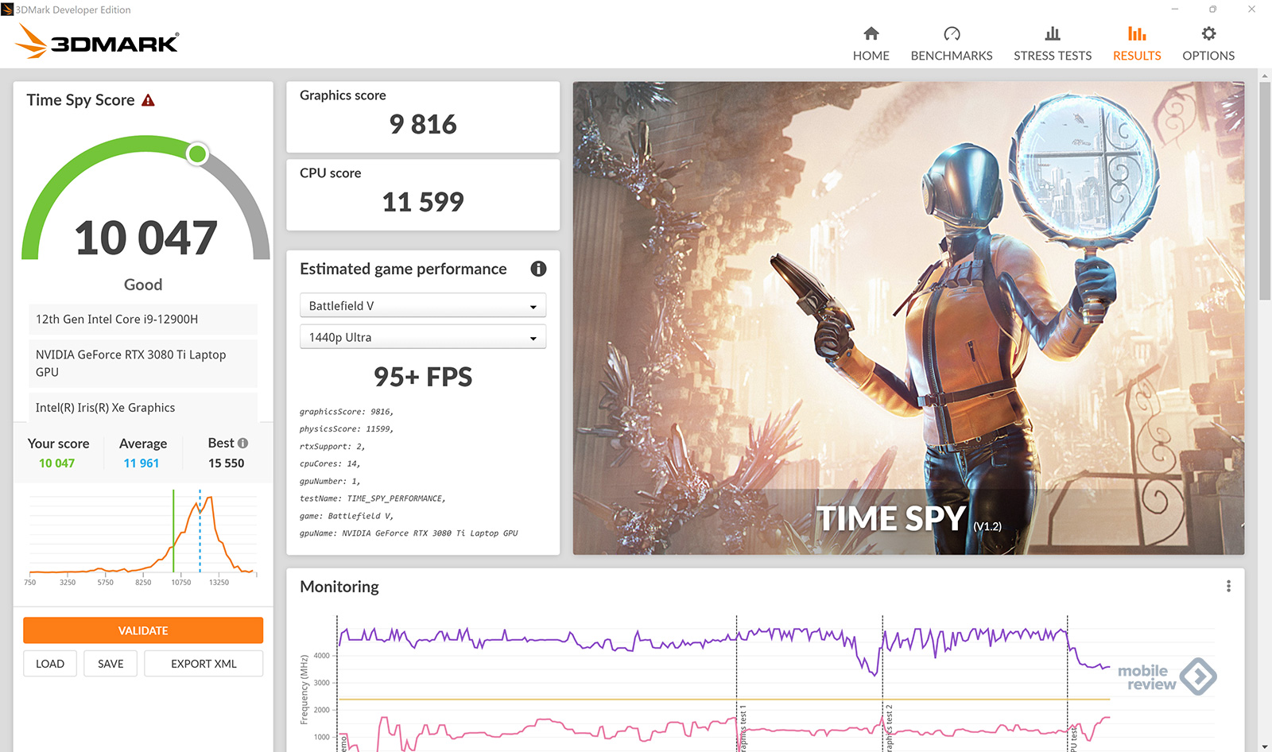Click NVIDIA GeForce RTX 3080 Ti Laptop GPU row
Image resolution: width=1272 pixels, height=752 pixels.
pos(143,363)
